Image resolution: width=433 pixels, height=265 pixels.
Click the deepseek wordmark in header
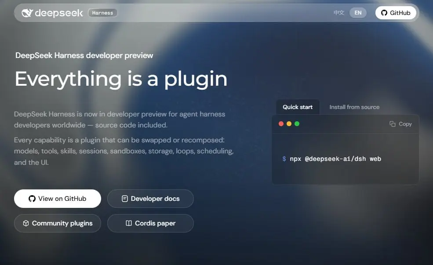tap(59, 13)
